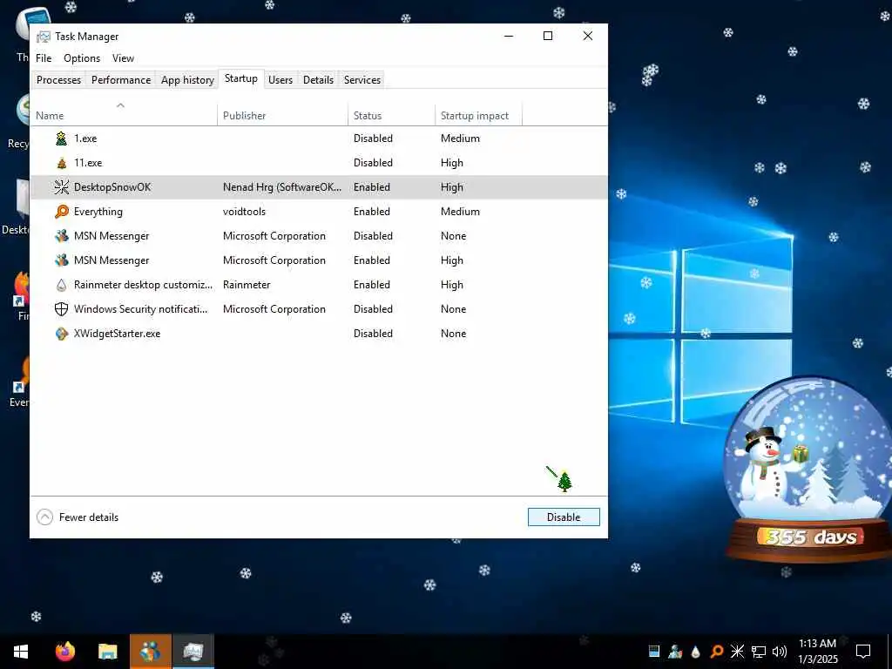The height and width of the screenshot is (669, 892).
Task: Open the notification center icon
Action: pos(863,652)
